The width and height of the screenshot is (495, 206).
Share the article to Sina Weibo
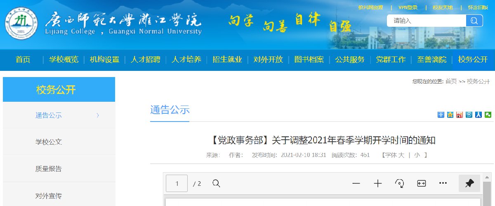click(460, 115)
